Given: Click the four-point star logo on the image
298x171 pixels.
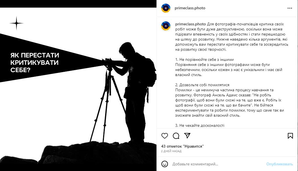Looking at the screenshot, I should click(x=17, y=23).
